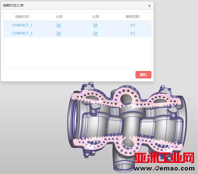Click the red 删除 delete button
The height and width of the screenshot is (174, 198).
(143, 75)
